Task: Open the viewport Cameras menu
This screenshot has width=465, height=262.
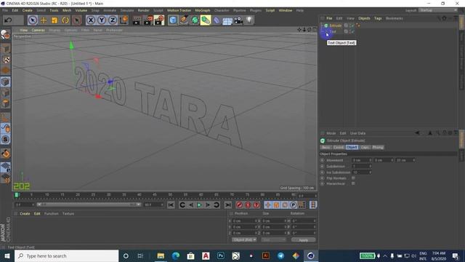Action: 38,30
